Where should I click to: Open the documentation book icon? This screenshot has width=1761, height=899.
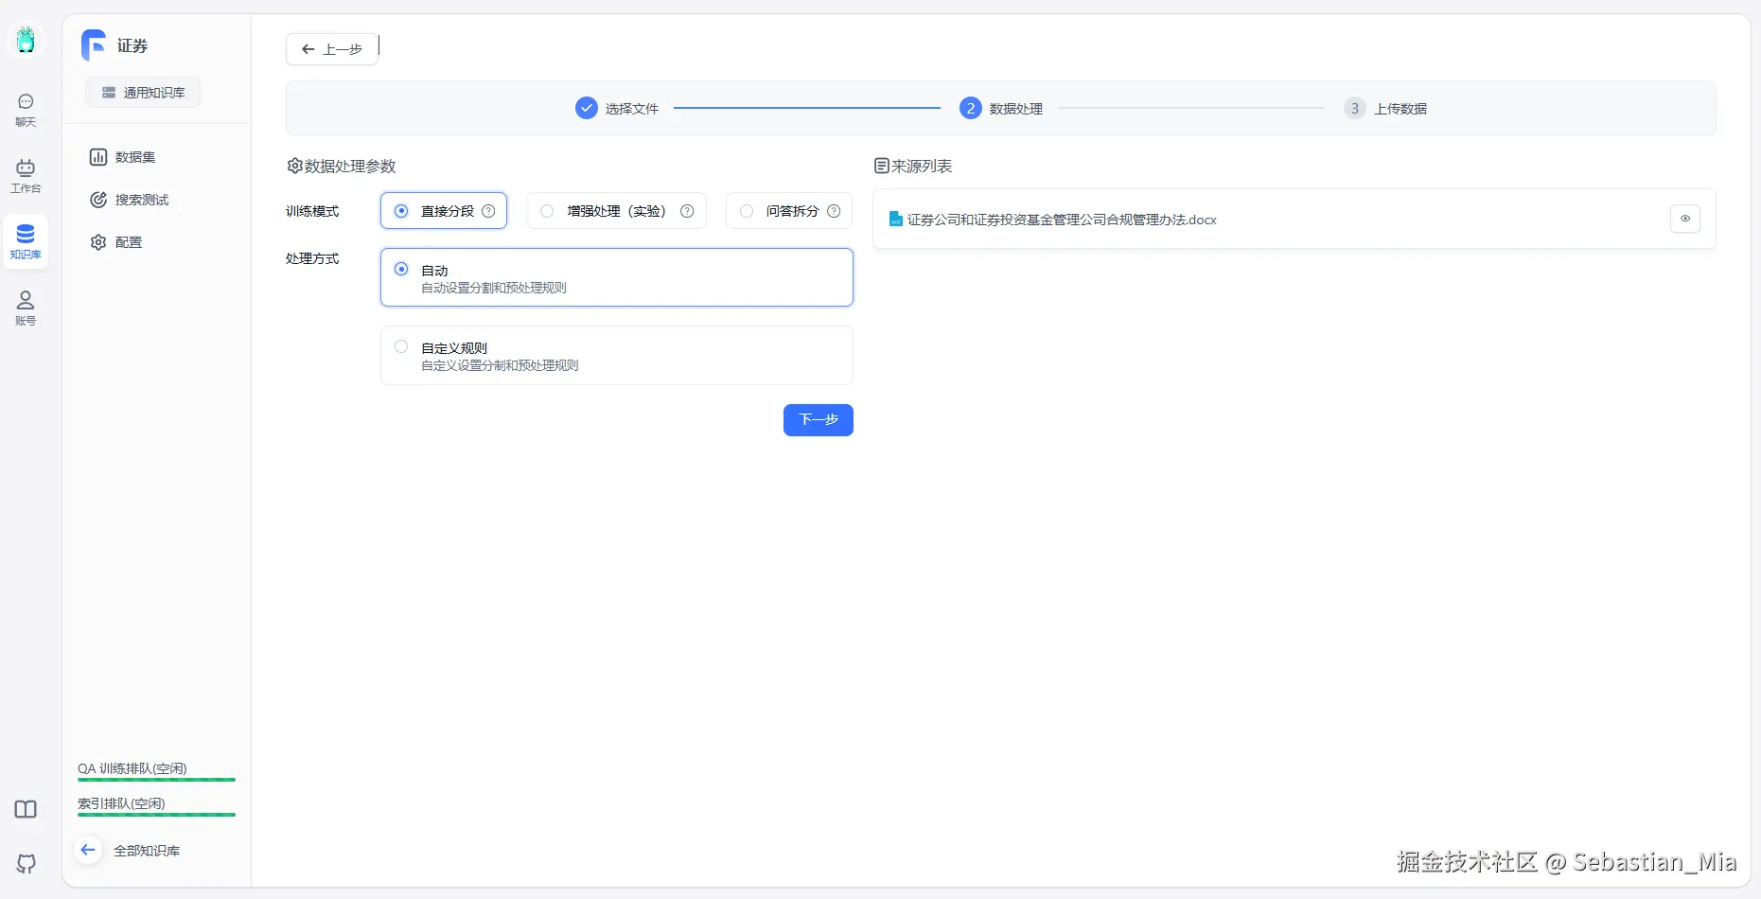pyautogui.click(x=26, y=809)
